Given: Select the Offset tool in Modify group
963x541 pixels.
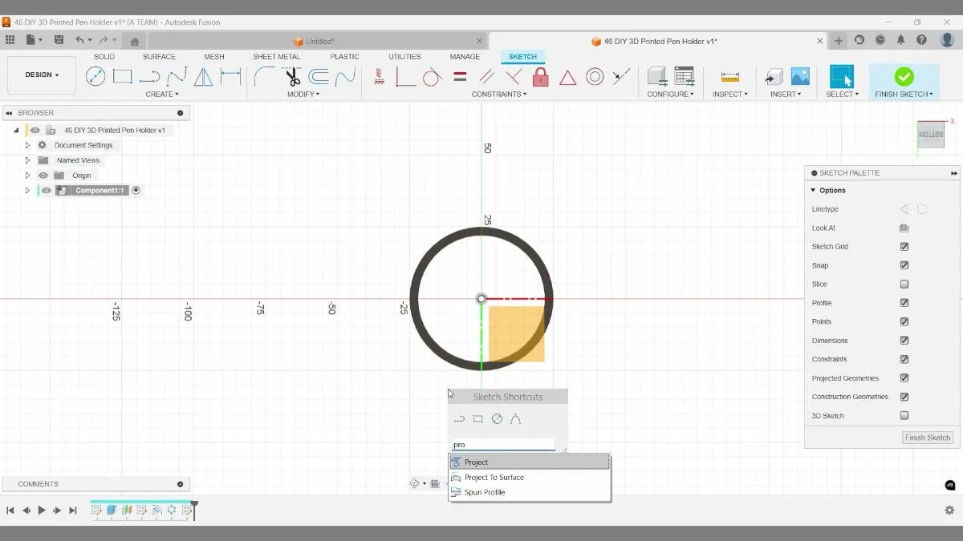Looking at the screenshot, I should tap(319, 76).
